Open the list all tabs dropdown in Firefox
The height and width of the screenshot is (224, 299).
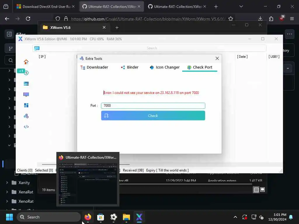pyautogui.click(x=241, y=6)
